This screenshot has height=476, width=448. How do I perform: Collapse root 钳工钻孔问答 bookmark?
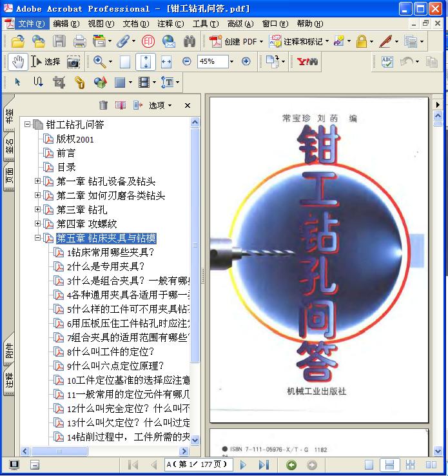click(27, 124)
